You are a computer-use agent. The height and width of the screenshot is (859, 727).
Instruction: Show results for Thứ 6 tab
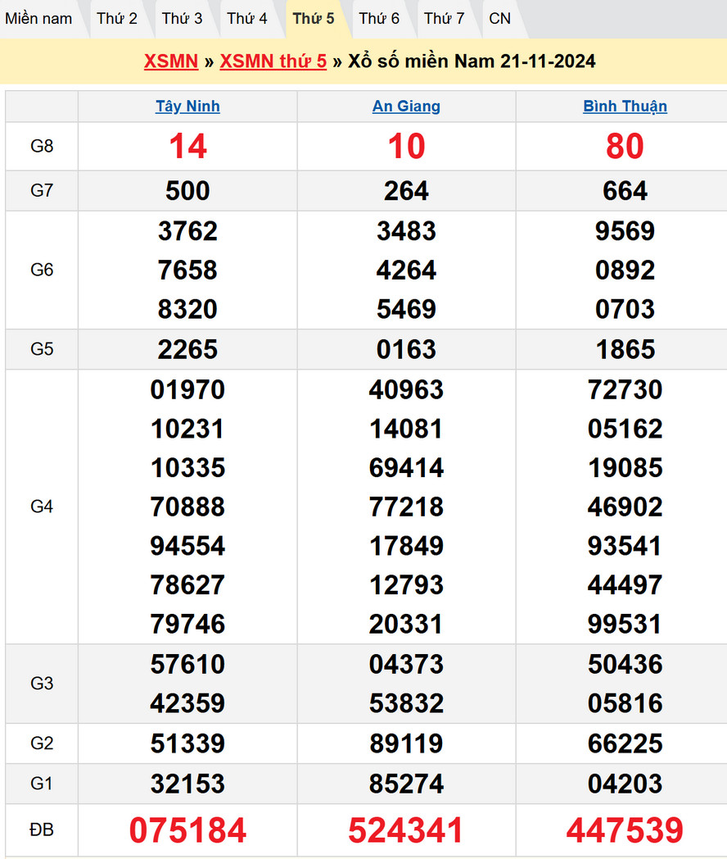point(379,18)
